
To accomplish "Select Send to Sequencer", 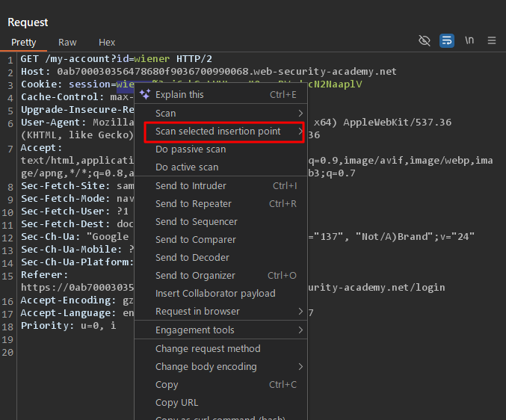I will [220, 222].
